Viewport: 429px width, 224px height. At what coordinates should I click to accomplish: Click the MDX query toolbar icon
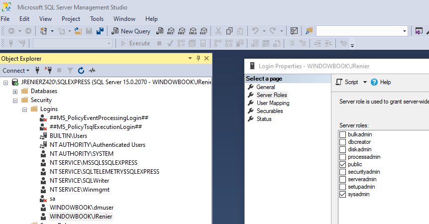[x=171, y=31]
